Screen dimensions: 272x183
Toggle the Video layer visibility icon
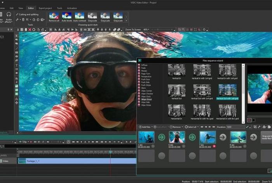click(x=1, y=161)
